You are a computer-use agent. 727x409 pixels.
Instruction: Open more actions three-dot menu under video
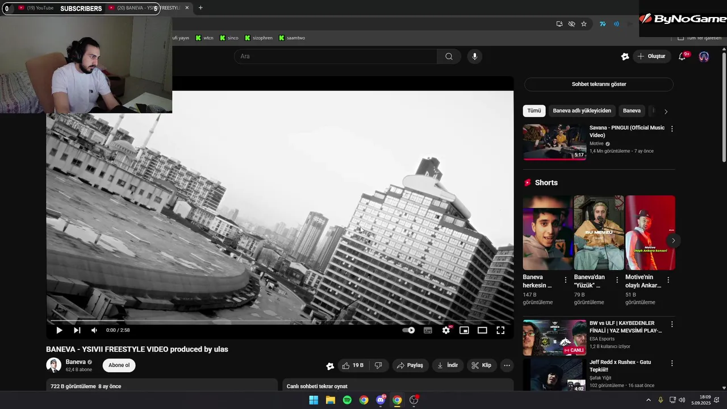point(507,365)
